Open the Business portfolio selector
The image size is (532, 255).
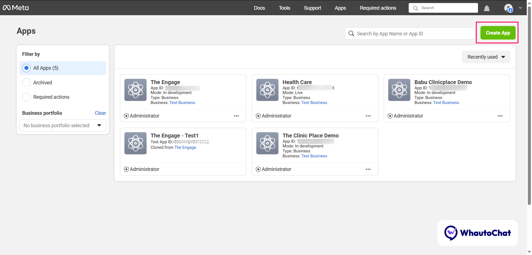point(63,125)
